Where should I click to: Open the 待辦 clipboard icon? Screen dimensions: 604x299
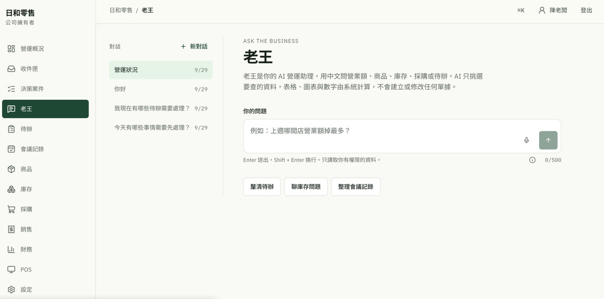coord(11,129)
